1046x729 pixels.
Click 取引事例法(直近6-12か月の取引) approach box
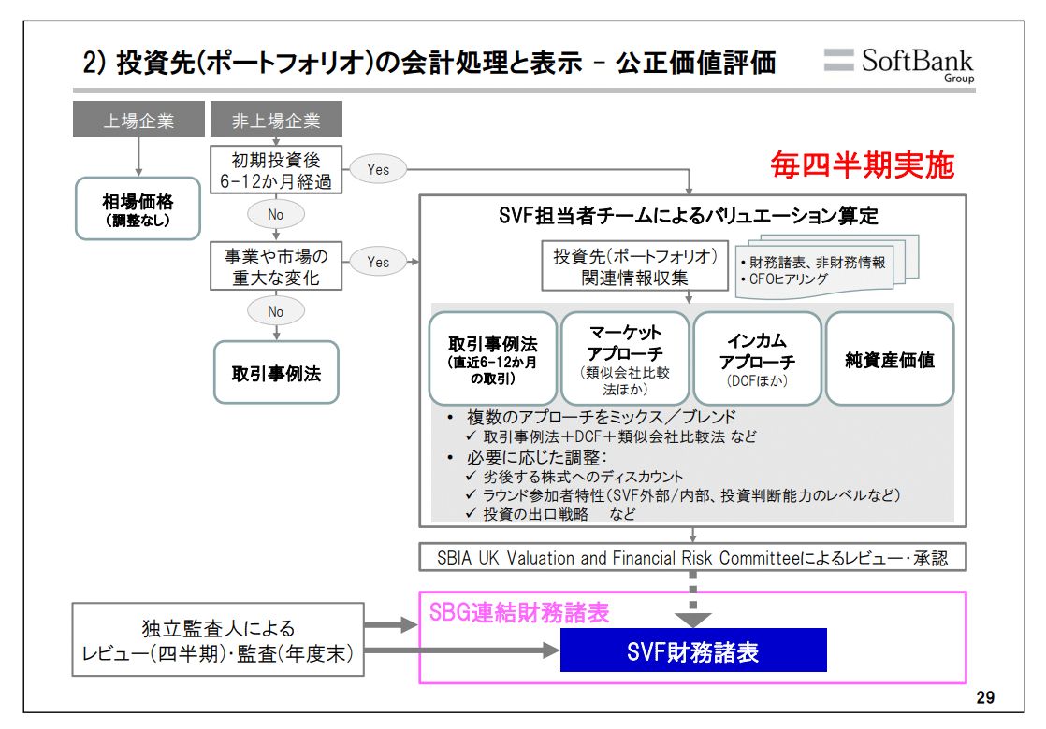492,359
